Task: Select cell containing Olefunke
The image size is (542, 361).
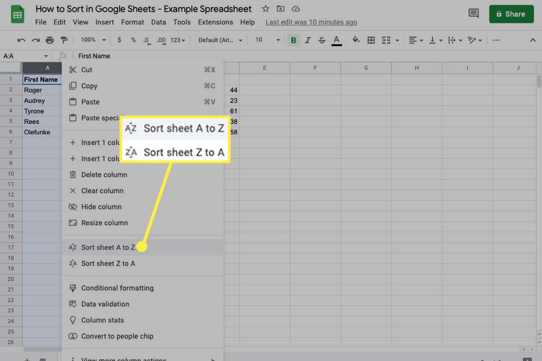Action: 42,132
